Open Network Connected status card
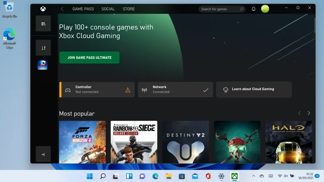The image size is (324, 182). tap(175, 89)
